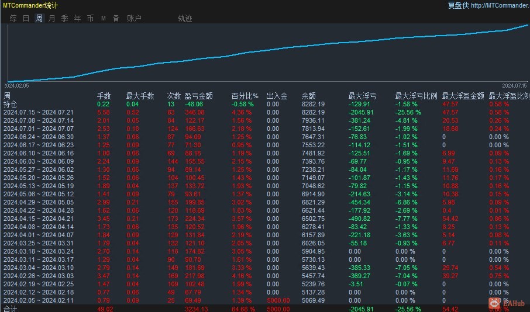Open the 年 yearly tab

coord(77,18)
